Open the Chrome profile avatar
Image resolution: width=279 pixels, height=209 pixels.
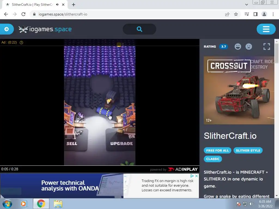[264, 14]
